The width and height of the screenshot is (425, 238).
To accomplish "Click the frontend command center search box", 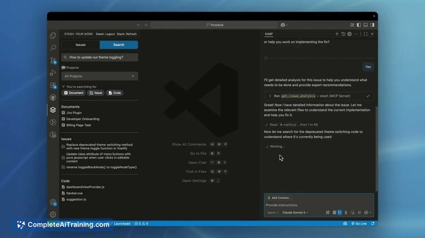I will coord(214,25).
